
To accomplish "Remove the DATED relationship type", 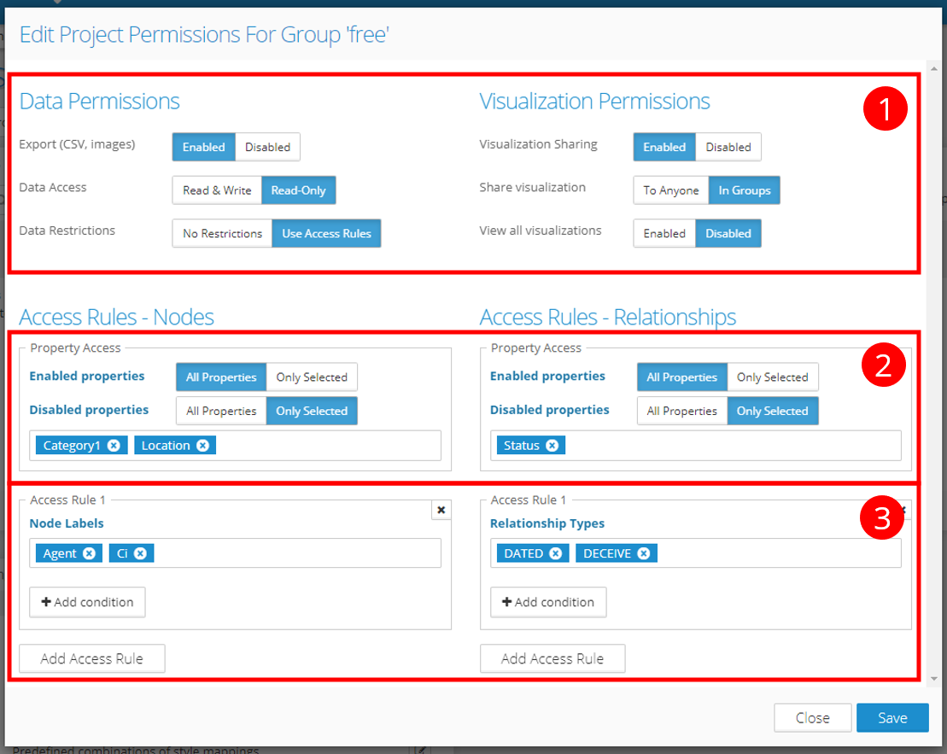I will point(555,553).
